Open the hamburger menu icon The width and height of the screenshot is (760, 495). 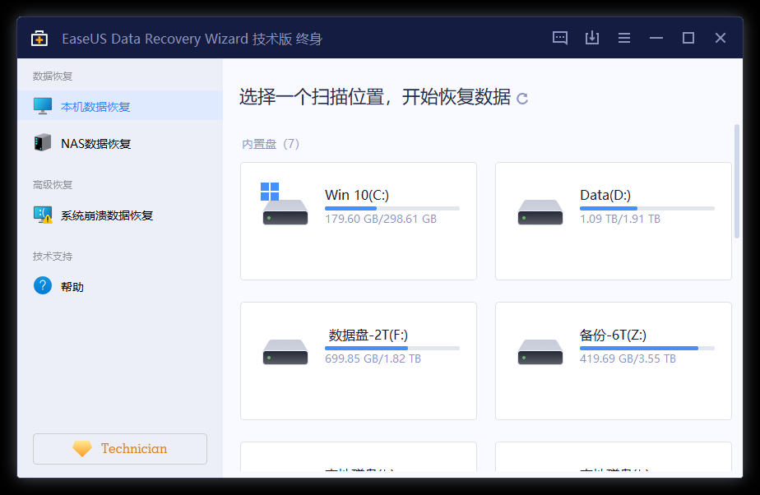[x=624, y=38]
